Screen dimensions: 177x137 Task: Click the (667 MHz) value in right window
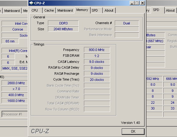155,41
